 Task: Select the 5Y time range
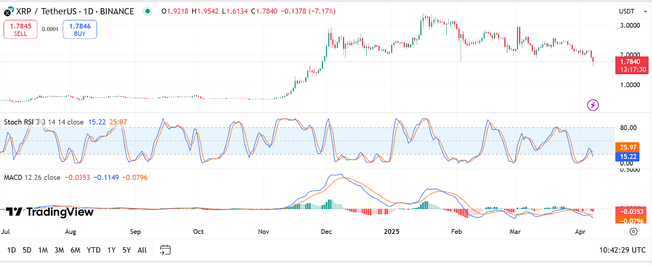[127, 250]
